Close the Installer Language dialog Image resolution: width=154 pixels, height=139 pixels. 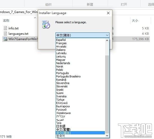coord(108,13)
